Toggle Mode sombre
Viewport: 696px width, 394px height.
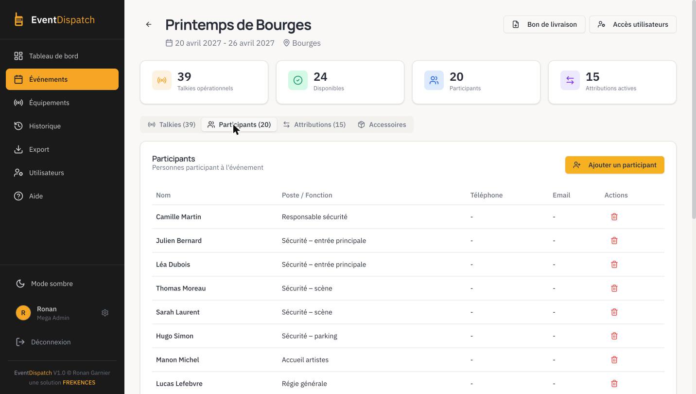62,284
